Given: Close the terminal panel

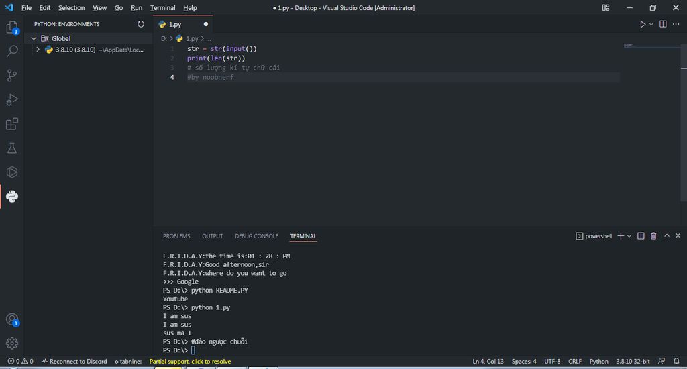Looking at the screenshot, I should [x=678, y=235].
